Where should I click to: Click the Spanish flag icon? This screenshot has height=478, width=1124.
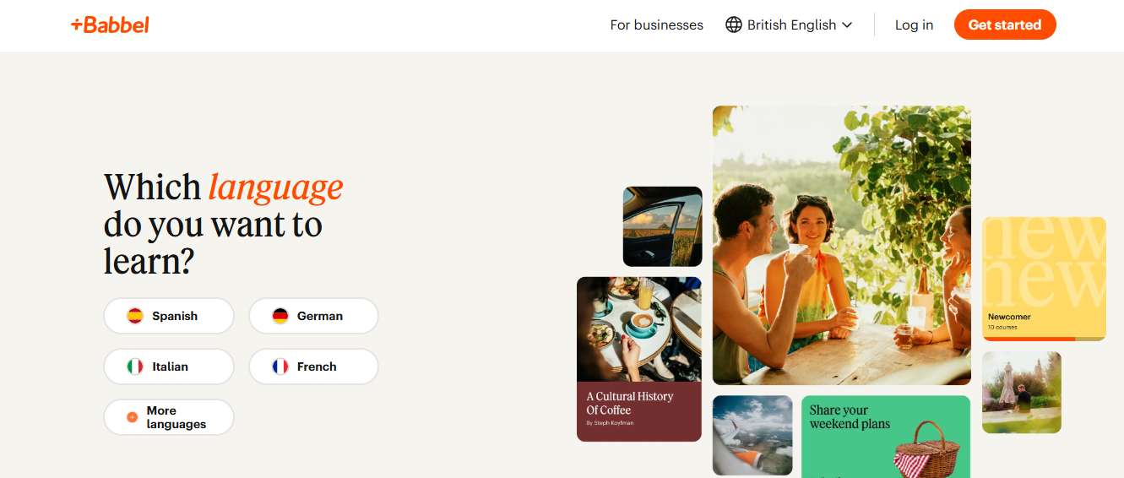(135, 316)
